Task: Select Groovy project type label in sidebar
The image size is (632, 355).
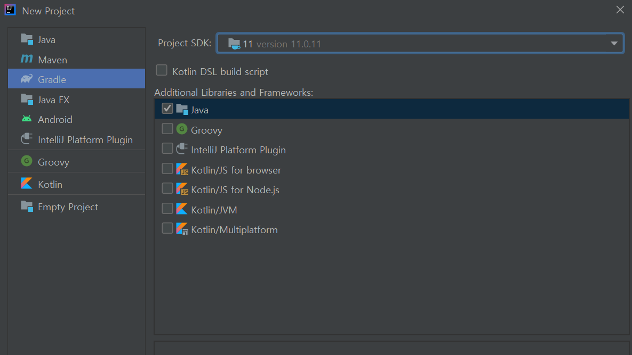Action: click(54, 162)
